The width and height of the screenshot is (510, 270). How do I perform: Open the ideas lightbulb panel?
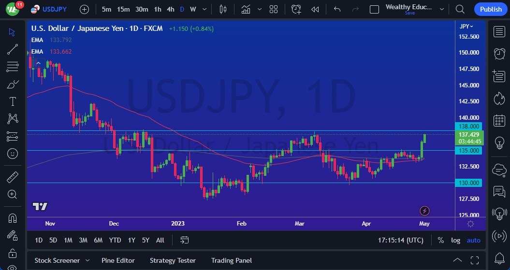point(499,142)
